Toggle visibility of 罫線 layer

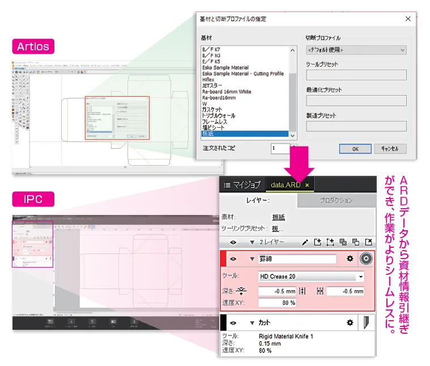pyautogui.click(x=233, y=259)
